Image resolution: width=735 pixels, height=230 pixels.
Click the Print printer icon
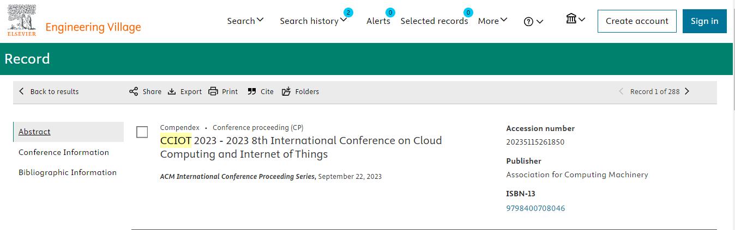tap(213, 91)
